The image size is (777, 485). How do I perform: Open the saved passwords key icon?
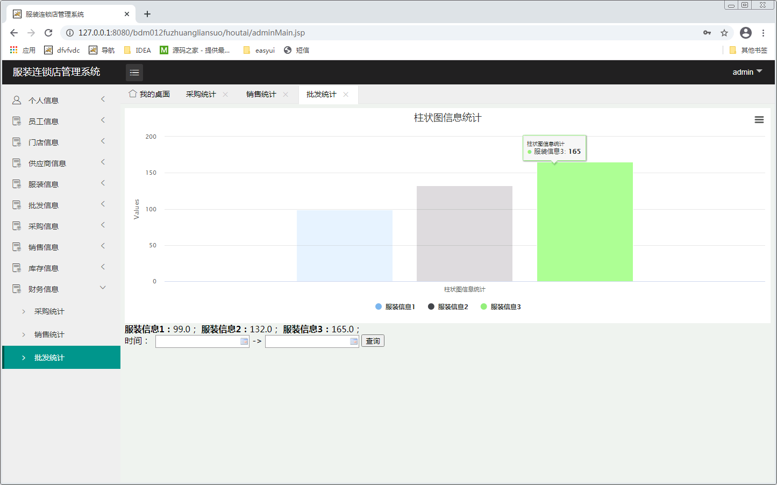(707, 33)
